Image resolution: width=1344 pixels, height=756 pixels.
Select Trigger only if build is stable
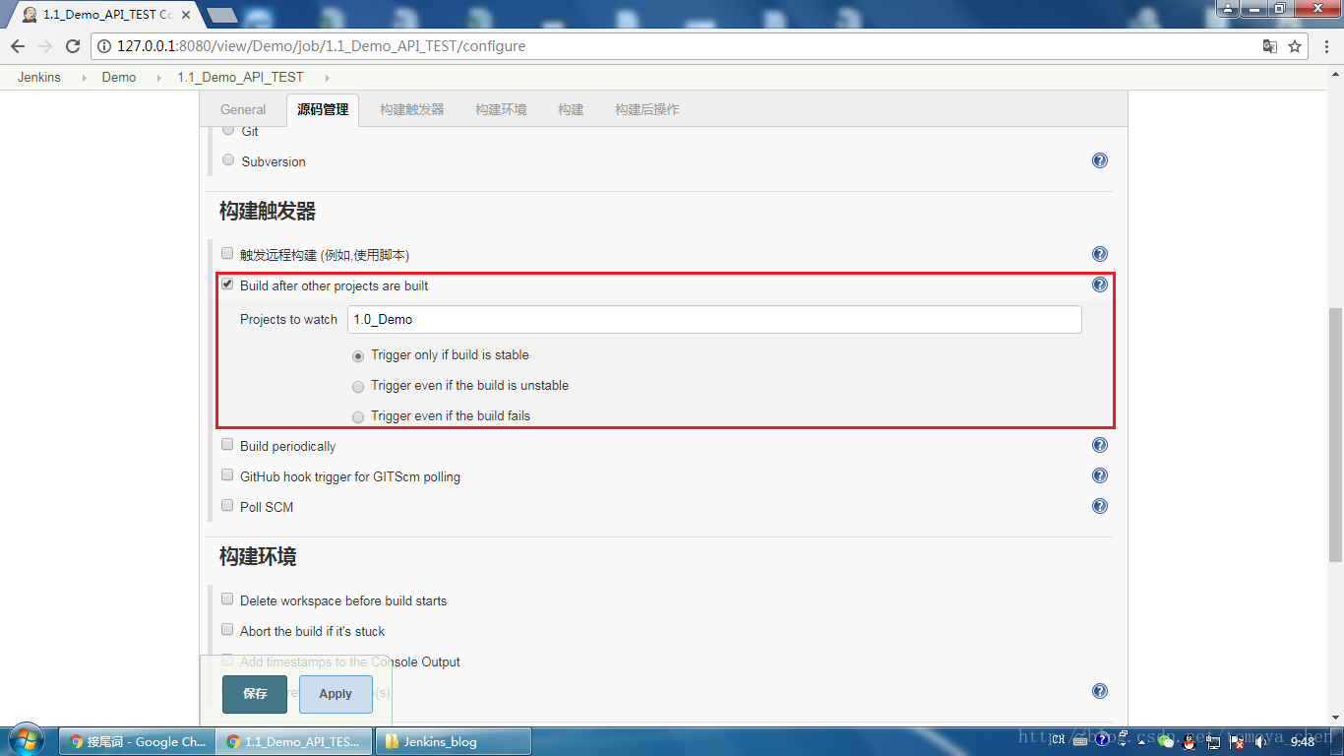coord(358,356)
